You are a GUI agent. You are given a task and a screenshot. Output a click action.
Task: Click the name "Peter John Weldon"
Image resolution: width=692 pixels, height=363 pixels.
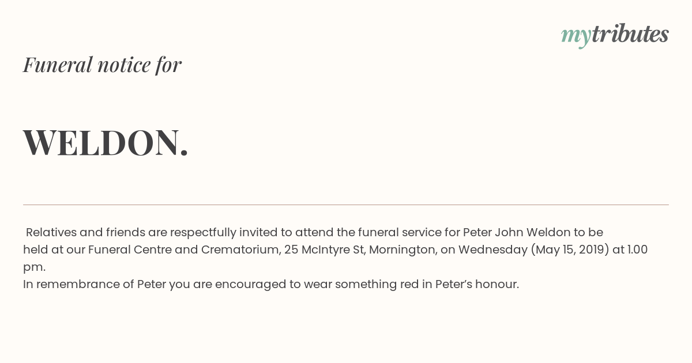click(x=516, y=233)
